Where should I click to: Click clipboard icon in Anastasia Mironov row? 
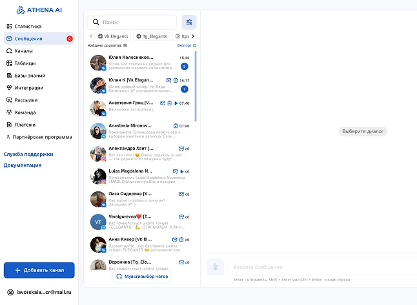pos(175,125)
